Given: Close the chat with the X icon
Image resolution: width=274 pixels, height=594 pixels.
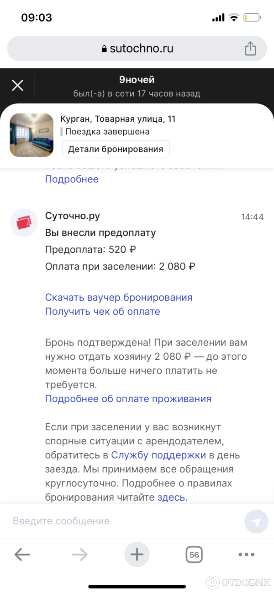Looking at the screenshot, I should [x=17, y=86].
